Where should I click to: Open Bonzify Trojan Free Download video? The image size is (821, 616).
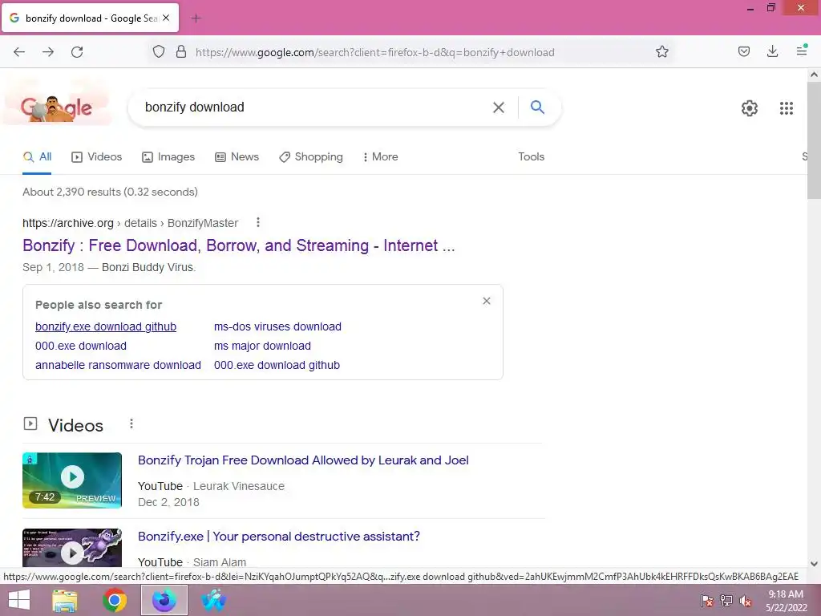tap(303, 460)
